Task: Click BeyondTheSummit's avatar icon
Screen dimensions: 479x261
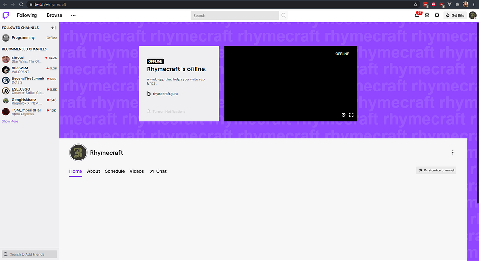Action: tap(6, 80)
